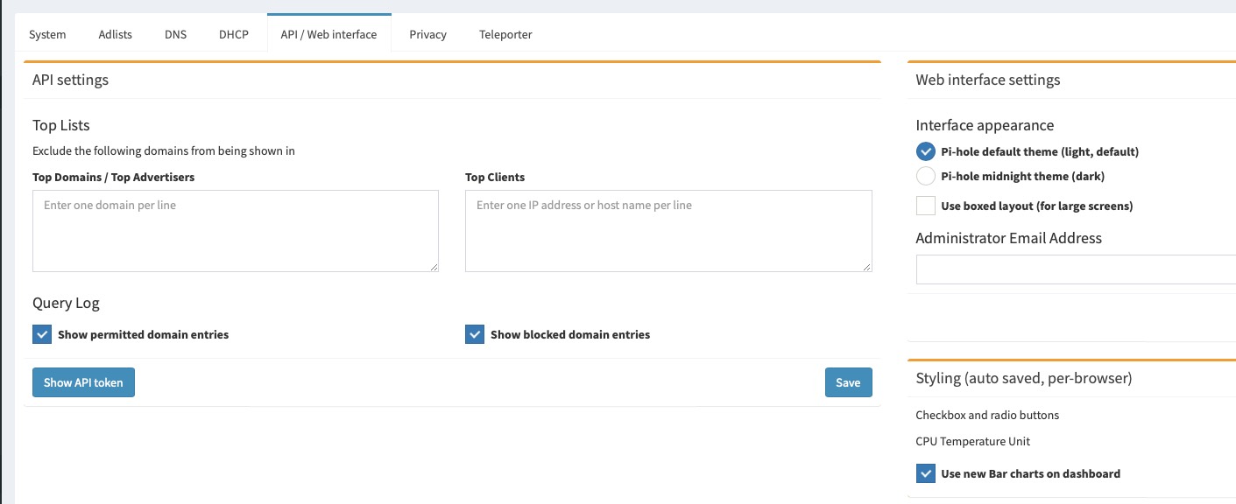
Task: Go to the DHCP tab
Action: [234, 35]
